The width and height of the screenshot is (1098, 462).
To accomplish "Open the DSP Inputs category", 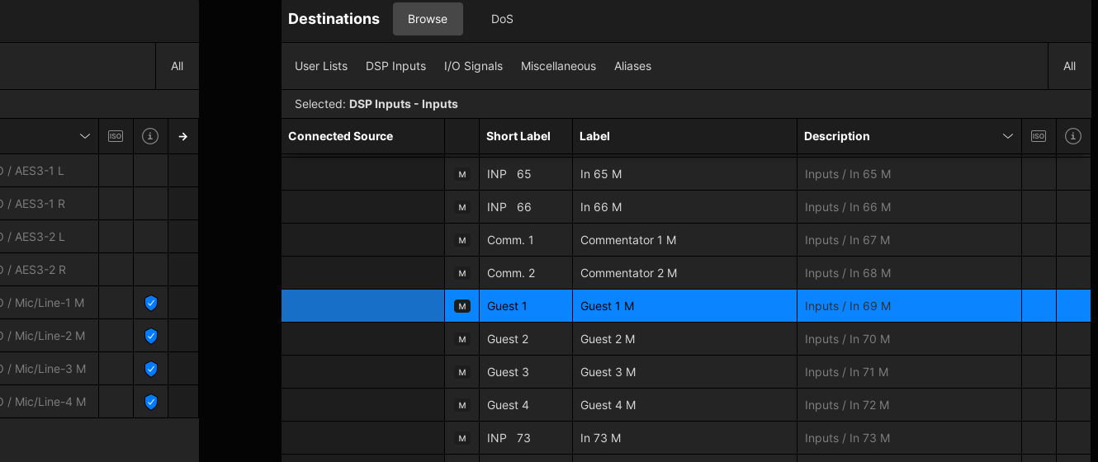I will pyautogui.click(x=395, y=66).
